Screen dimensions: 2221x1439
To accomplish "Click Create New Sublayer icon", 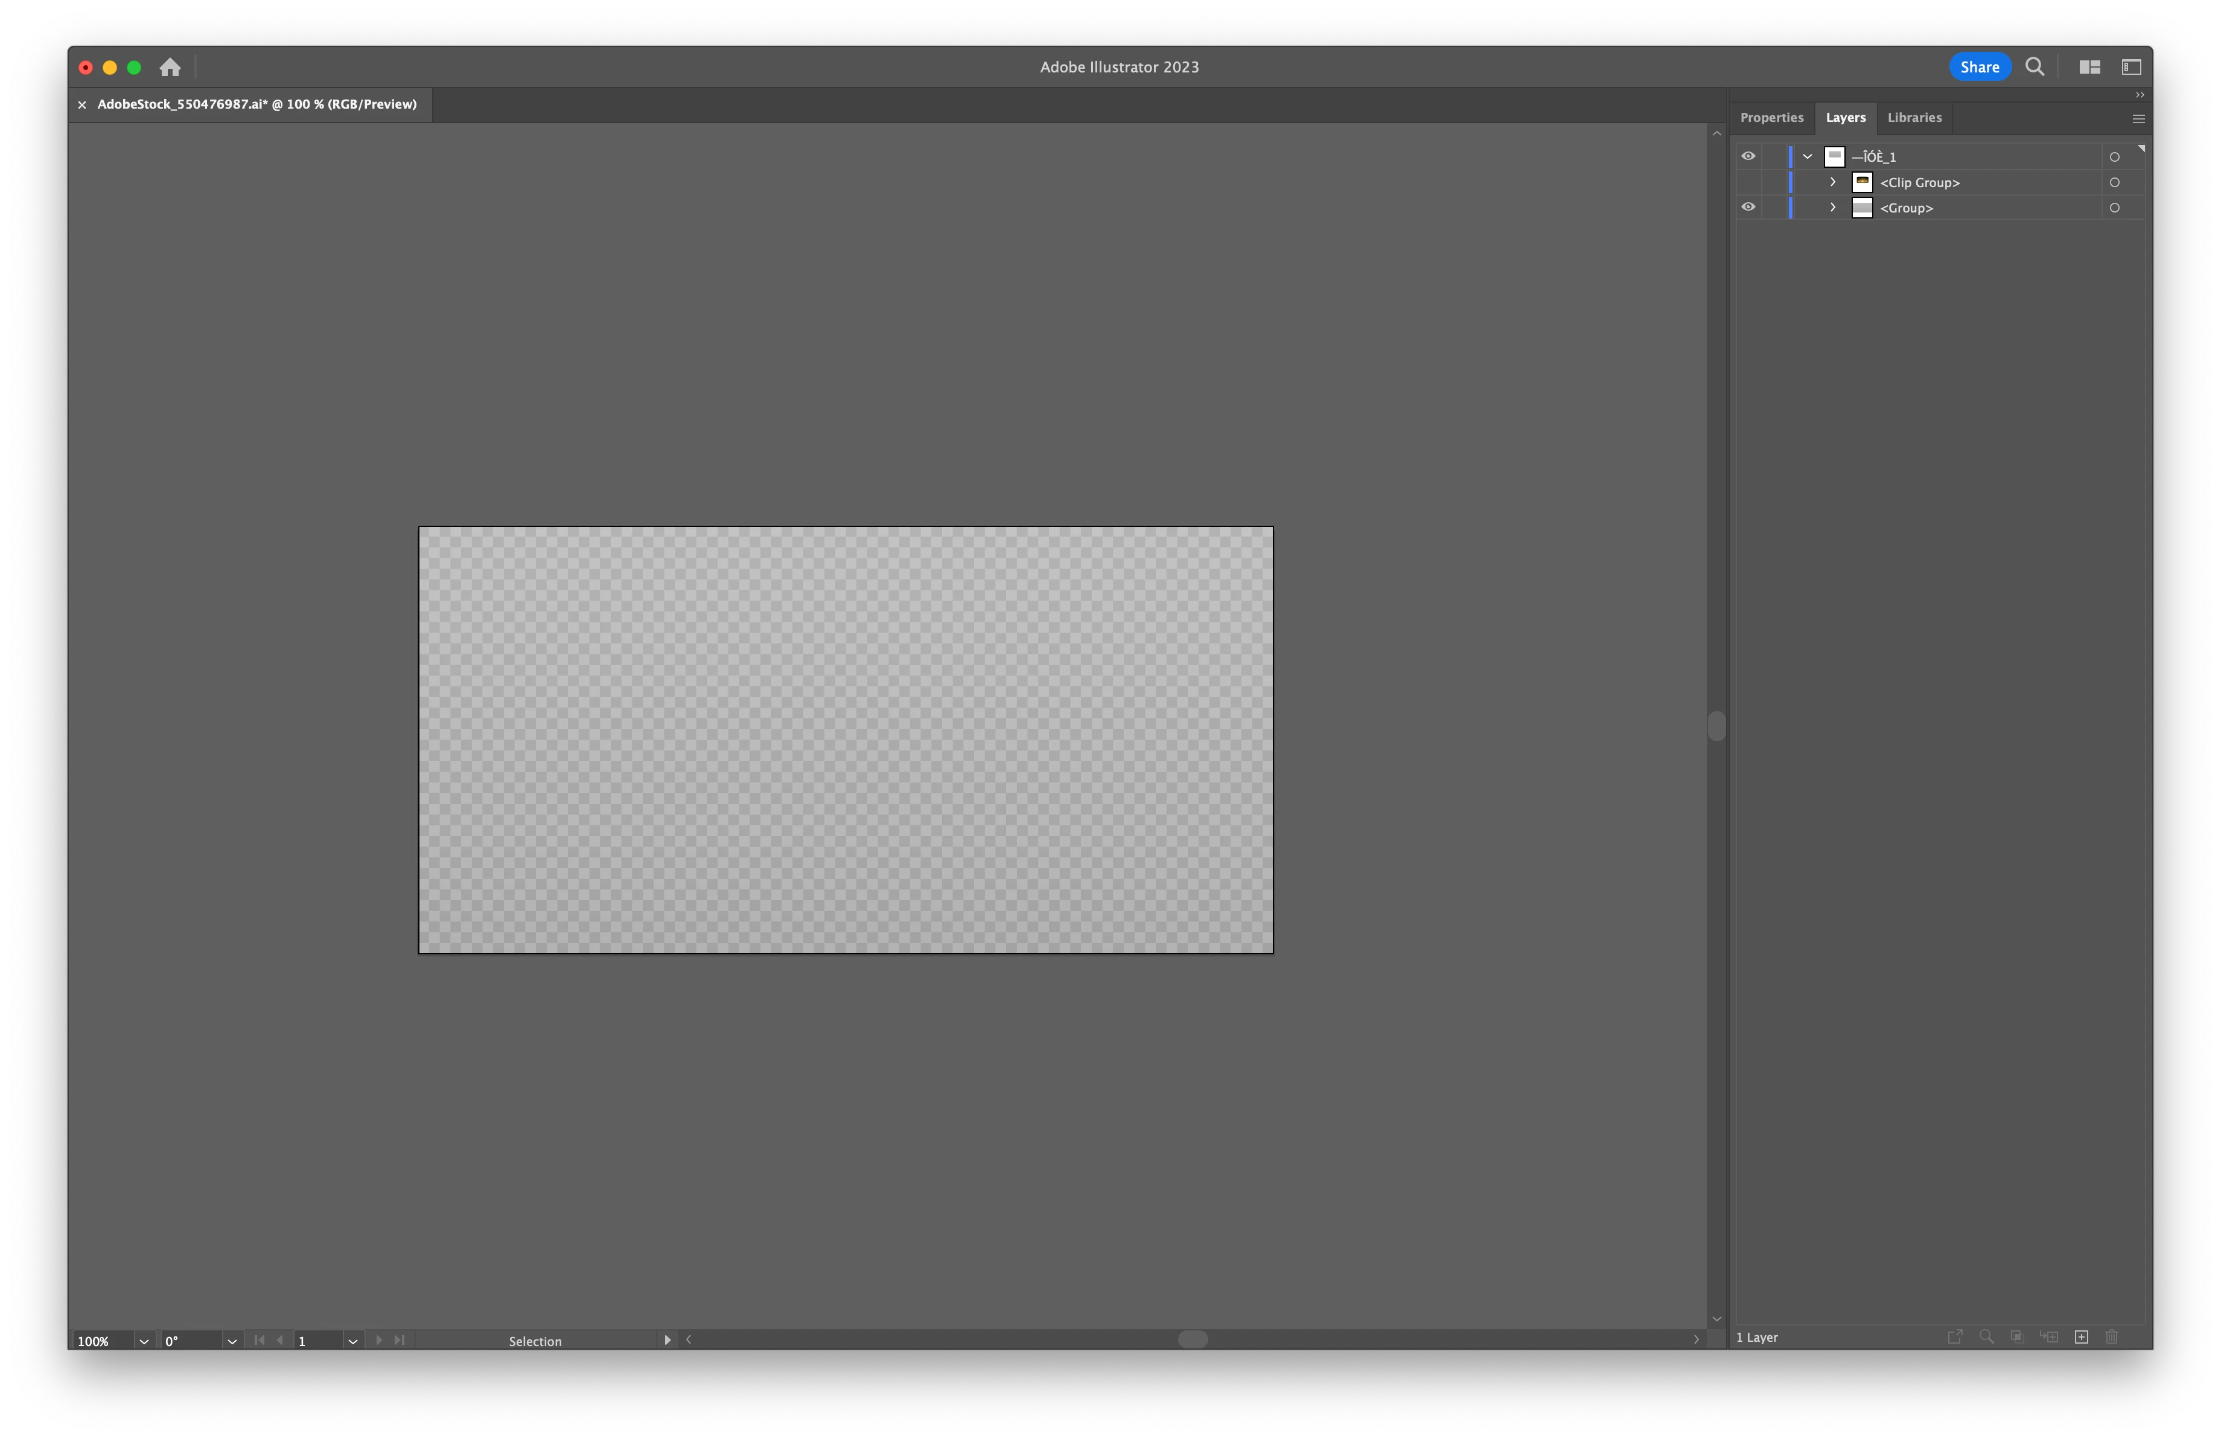I will [x=2049, y=1337].
